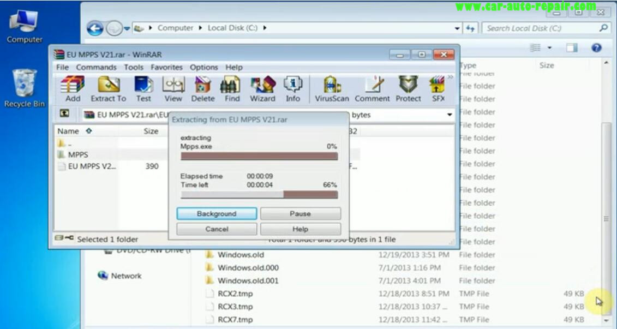This screenshot has width=617, height=329.
Task: Open the Help menu in WinRAR
Action: pyautogui.click(x=233, y=67)
